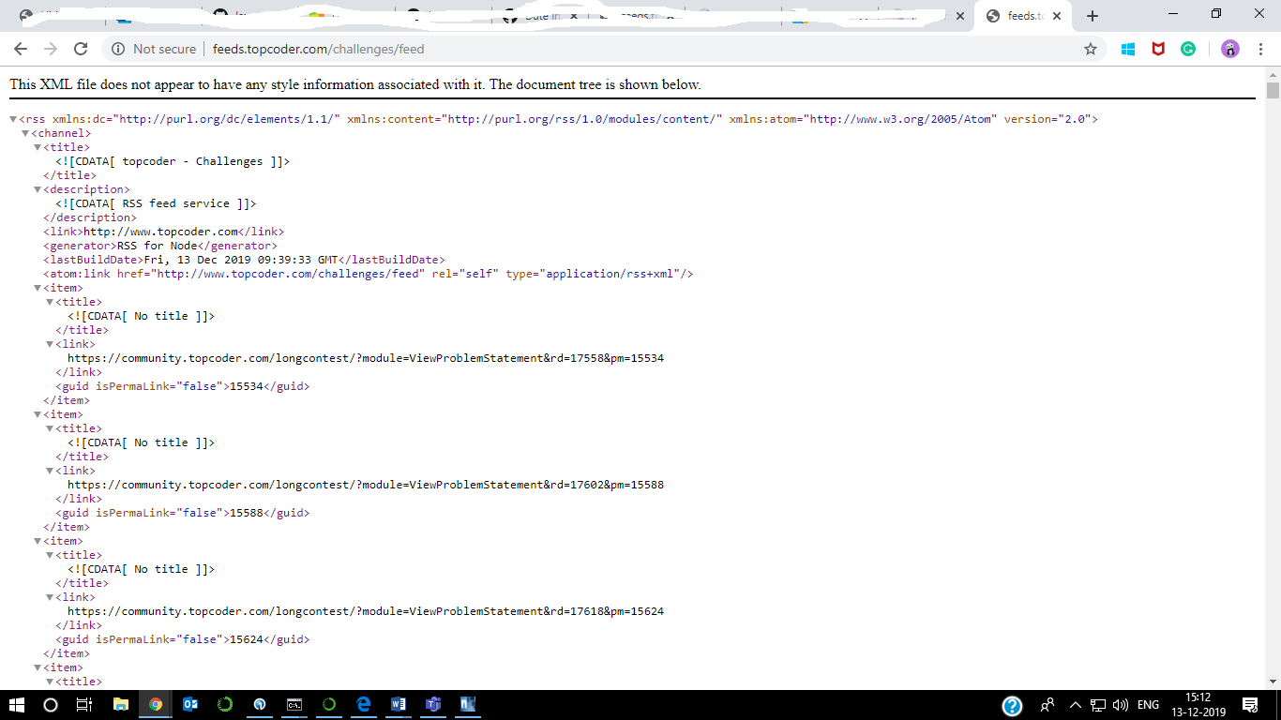This screenshot has width=1281, height=720.
Task: Click the guid value 15624
Action: click(249, 639)
